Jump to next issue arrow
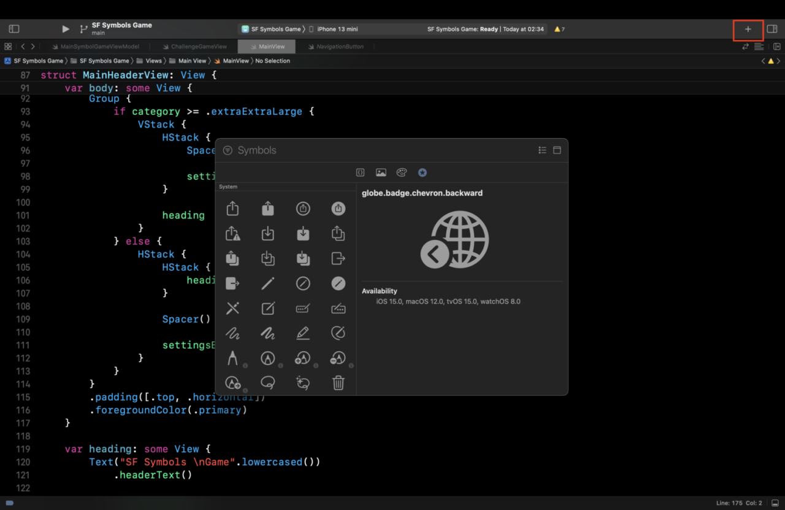 pyautogui.click(x=779, y=61)
